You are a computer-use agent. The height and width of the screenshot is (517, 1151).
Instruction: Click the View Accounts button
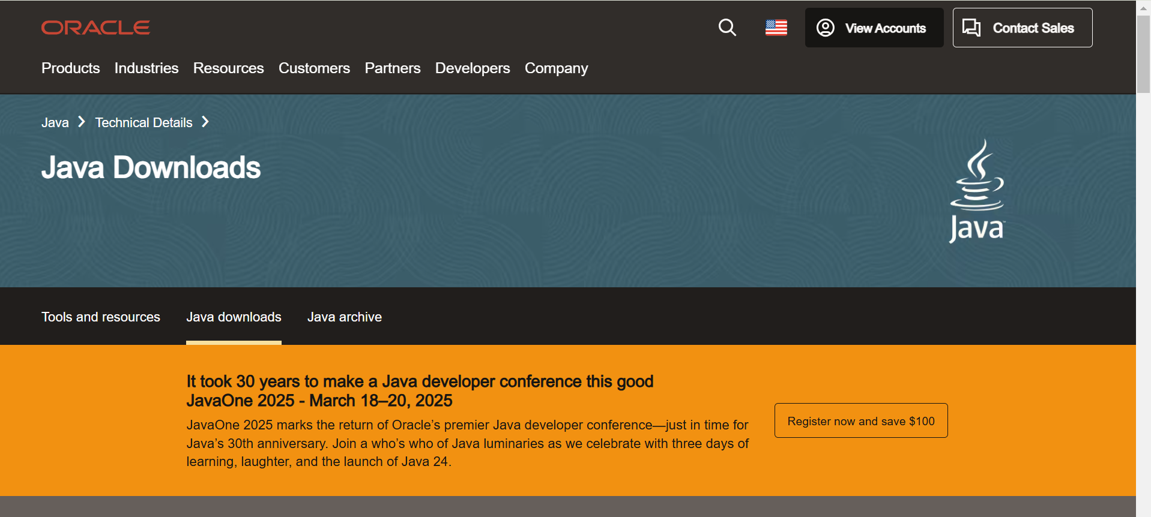874,28
